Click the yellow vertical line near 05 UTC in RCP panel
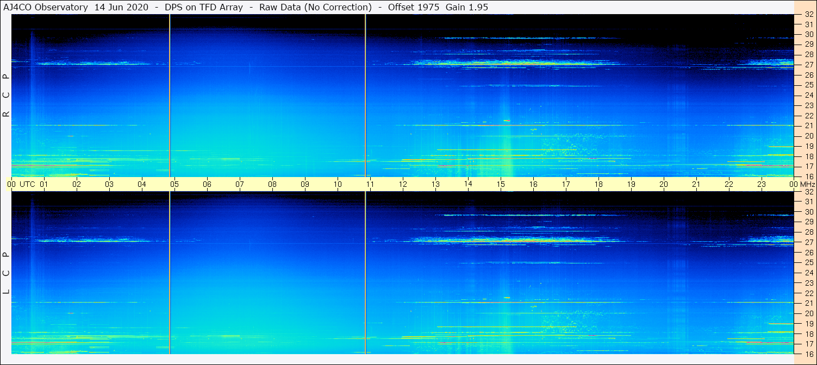The height and width of the screenshot is (365, 817). (x=170, y=95)
